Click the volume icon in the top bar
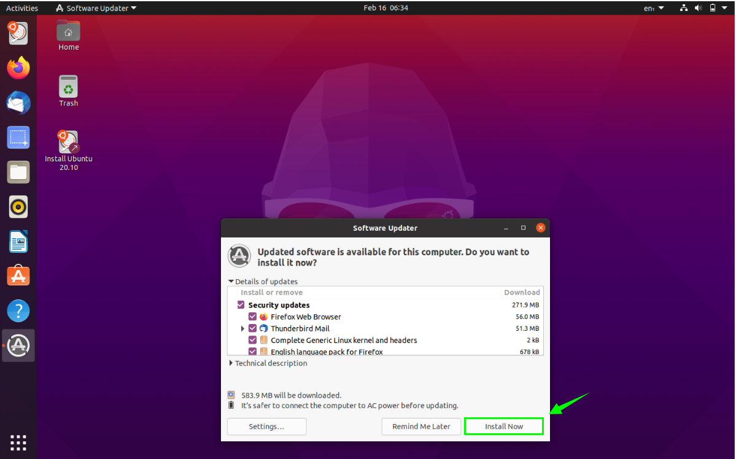This screenshot has width=736, height=459. pos(698,8)
